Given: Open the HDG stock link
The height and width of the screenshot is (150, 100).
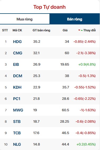Looking at the screenshot, I should [x=17, y=42].
